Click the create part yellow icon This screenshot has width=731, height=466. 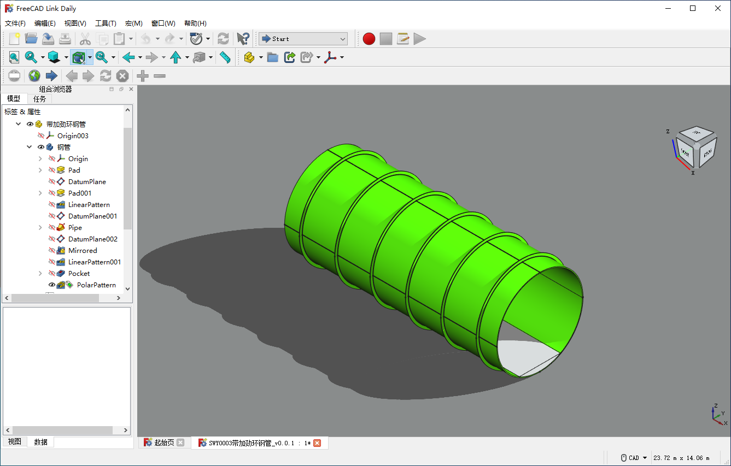(249, 57)
